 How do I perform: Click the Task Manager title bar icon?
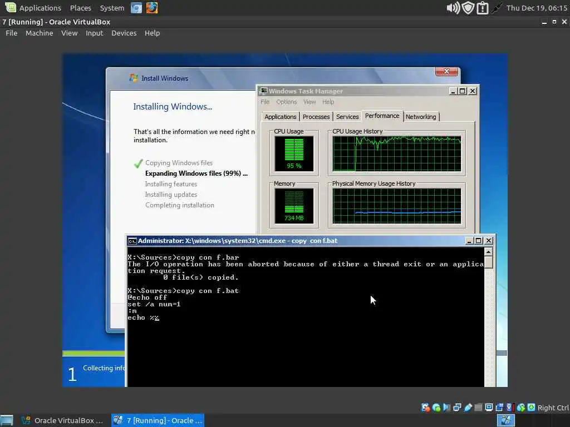(x=264, y=91)
